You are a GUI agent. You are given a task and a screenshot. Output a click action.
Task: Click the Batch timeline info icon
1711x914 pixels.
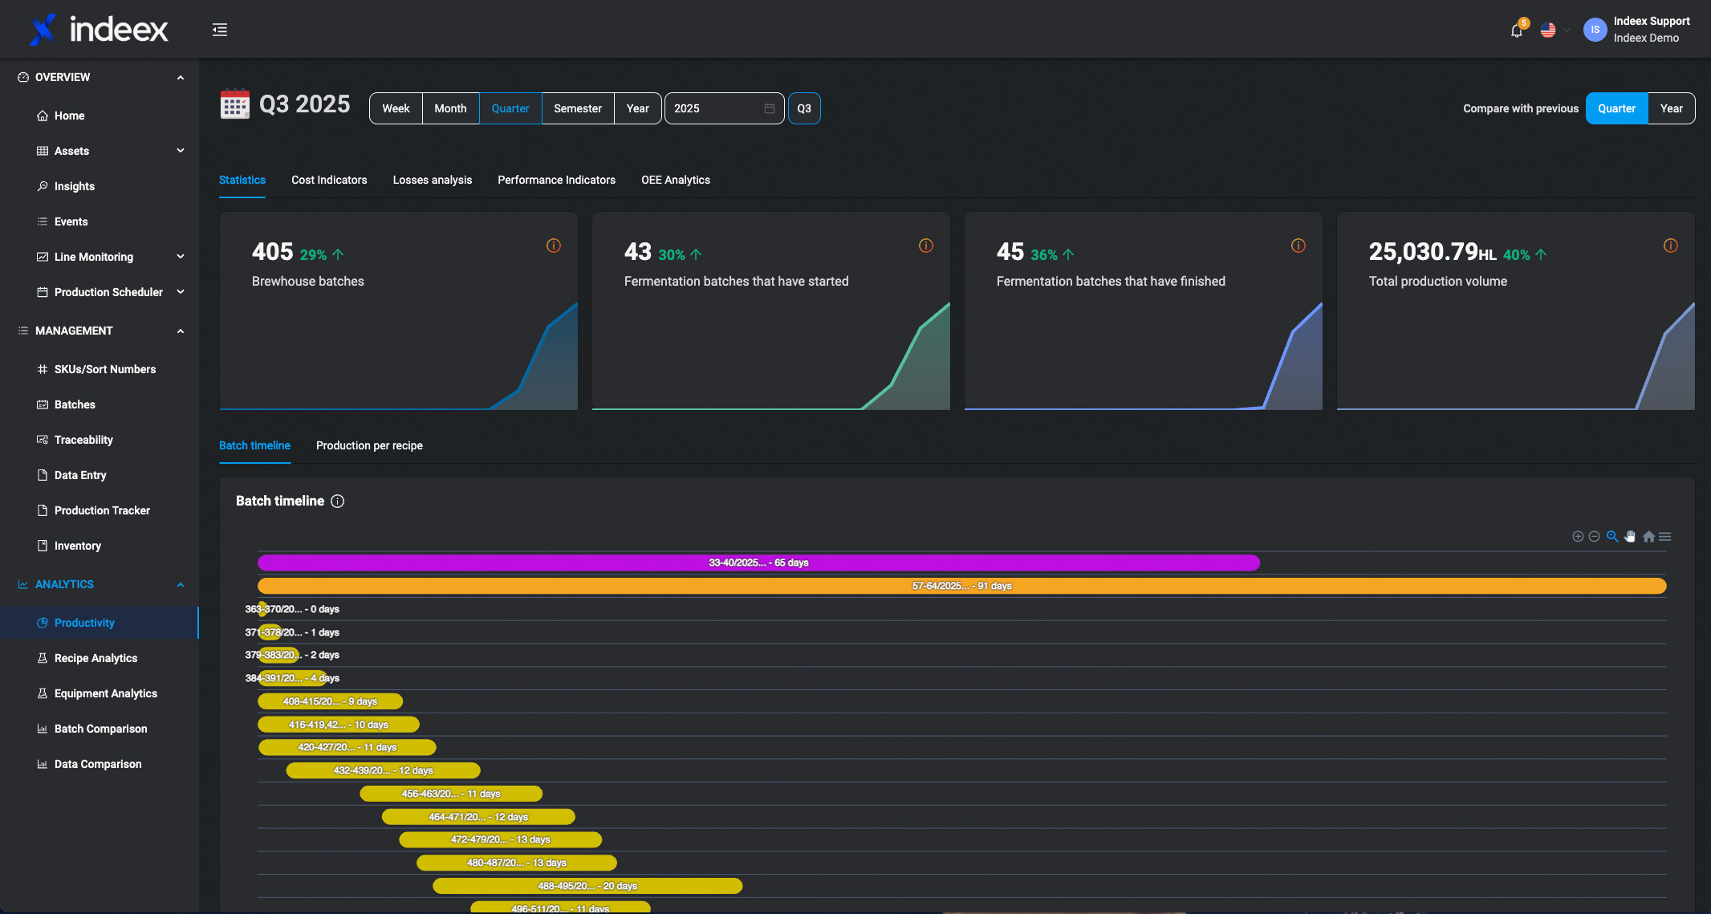coord(338,502)
